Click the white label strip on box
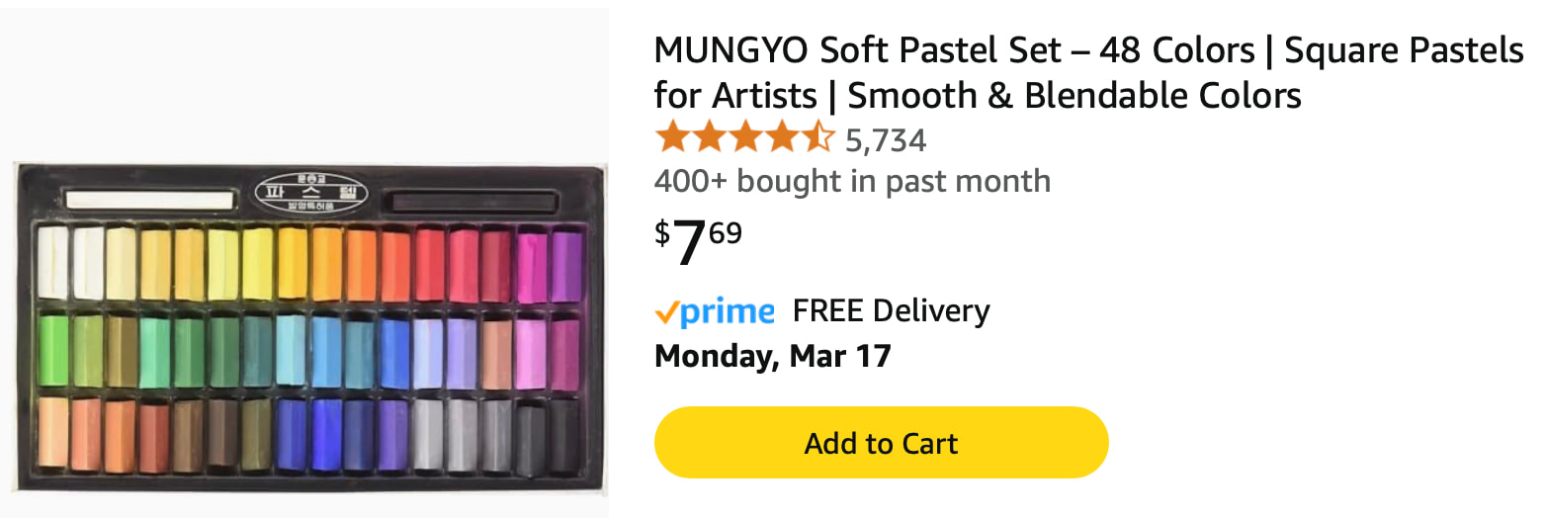Image resolution: width=1546 pixels, height=518 pixels. coord(149,201)
